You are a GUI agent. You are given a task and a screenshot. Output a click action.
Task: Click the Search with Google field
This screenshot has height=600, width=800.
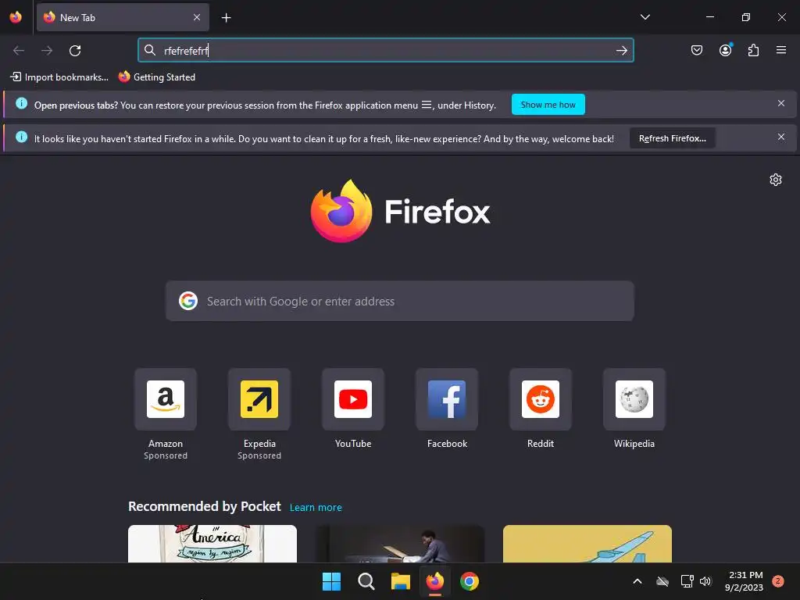[x=400, y=301]
